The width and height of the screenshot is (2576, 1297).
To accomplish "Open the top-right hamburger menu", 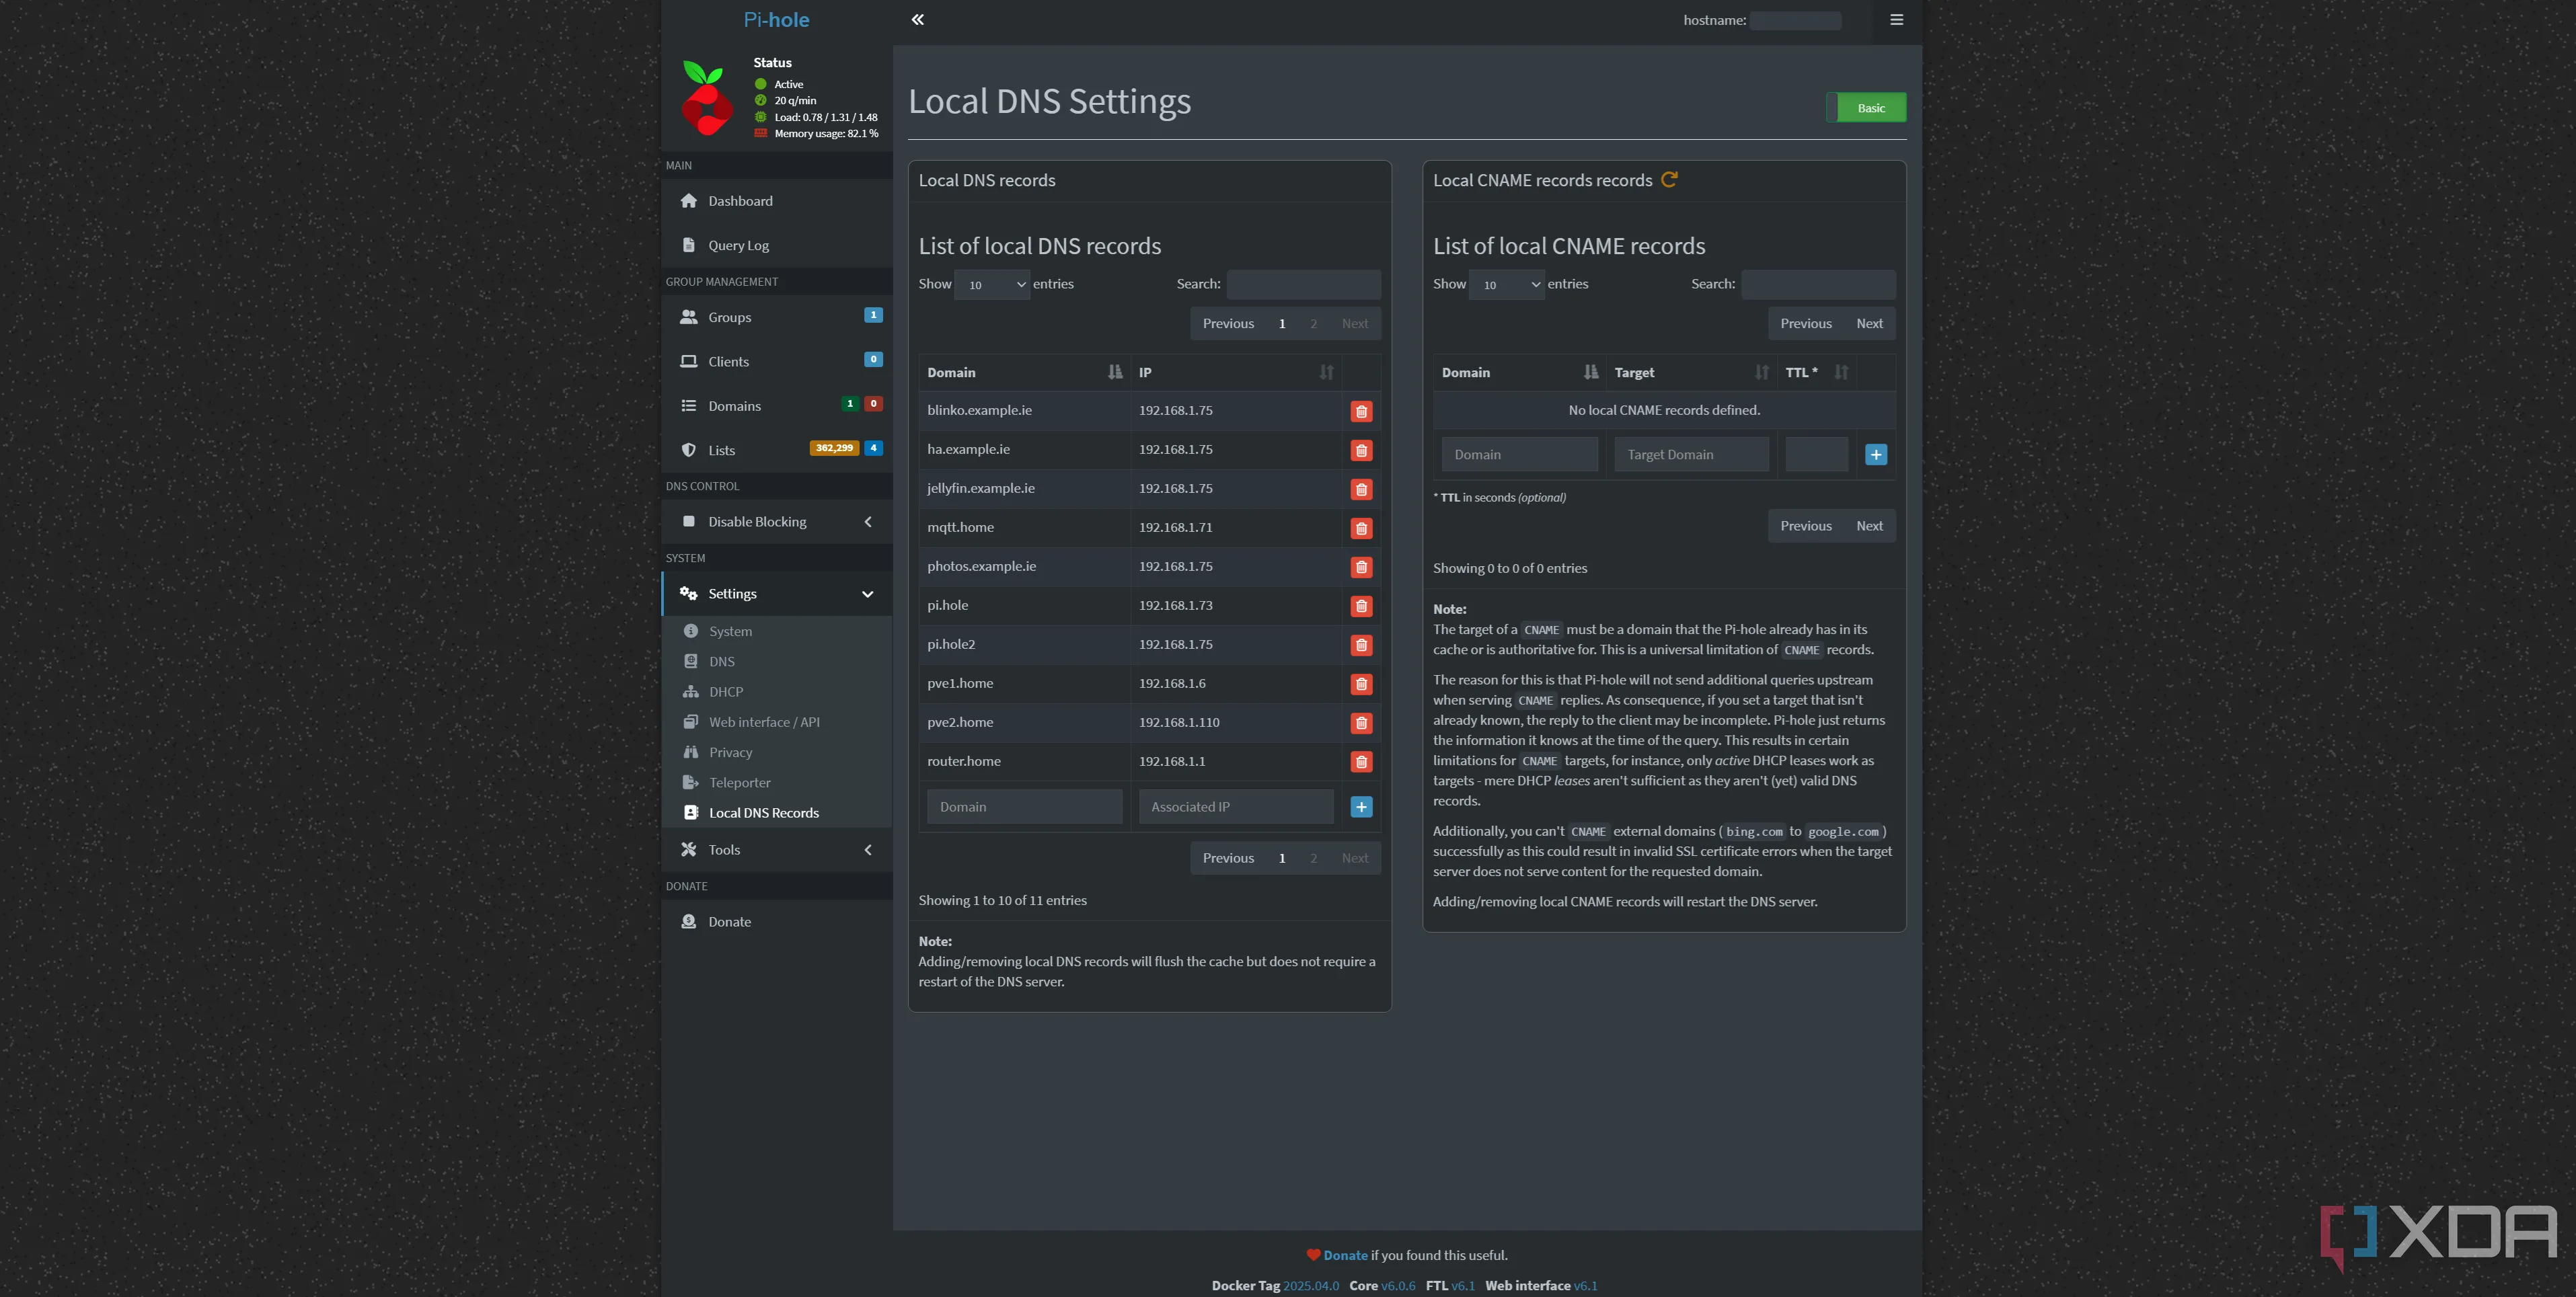I will point(1896,20).
